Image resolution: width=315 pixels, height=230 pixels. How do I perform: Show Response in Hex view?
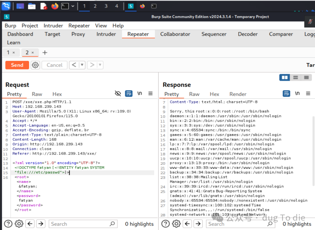(x=214, y=94)
